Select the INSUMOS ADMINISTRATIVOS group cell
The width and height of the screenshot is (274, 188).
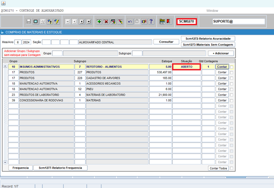pyautogui.click(x=47, y=67)
